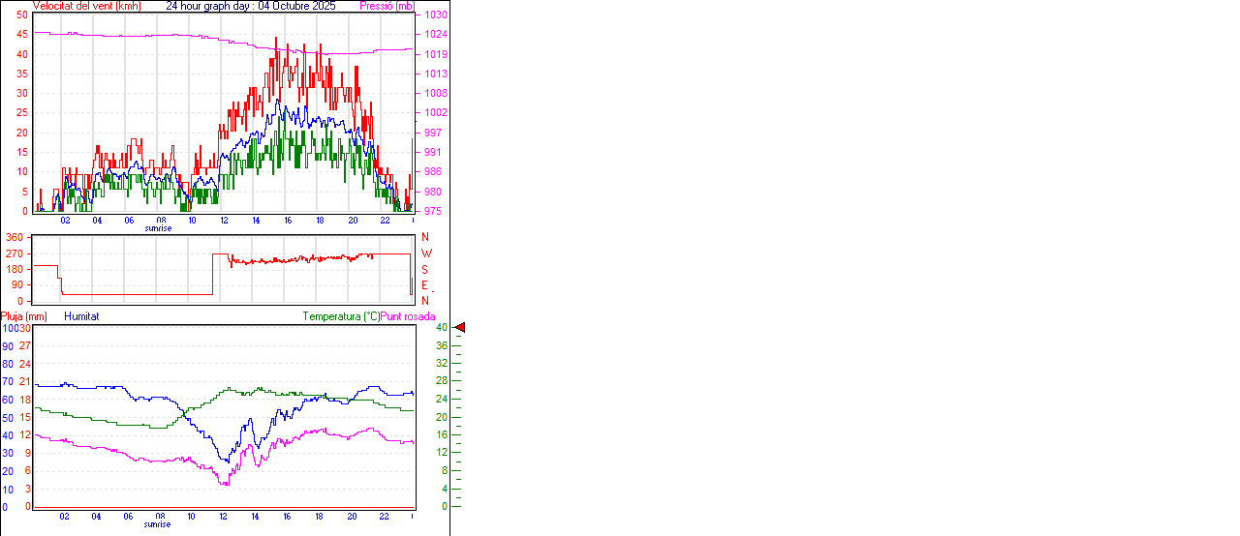Viewport: 1240px width, 536px height.
Task: Click the 975 value on pressure axis
Action: [x=433, y=211]
